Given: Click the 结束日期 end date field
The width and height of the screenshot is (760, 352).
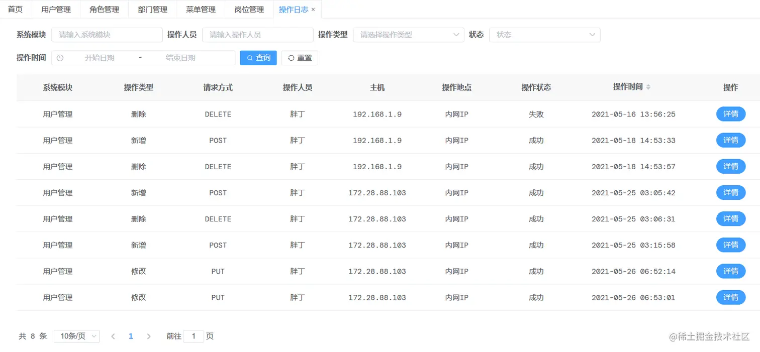Looking at the screenshot, I should pyautogui.click(x=180, y=58).
